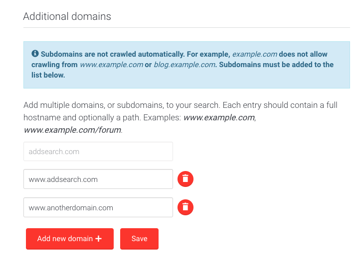
Task: Click 'Each entry should contain a full' sentence
Action: 280,105
